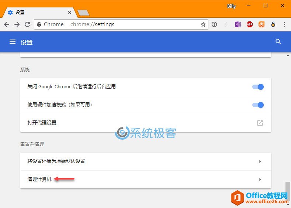Bookmark this page with the star icon

coord(203,24)
